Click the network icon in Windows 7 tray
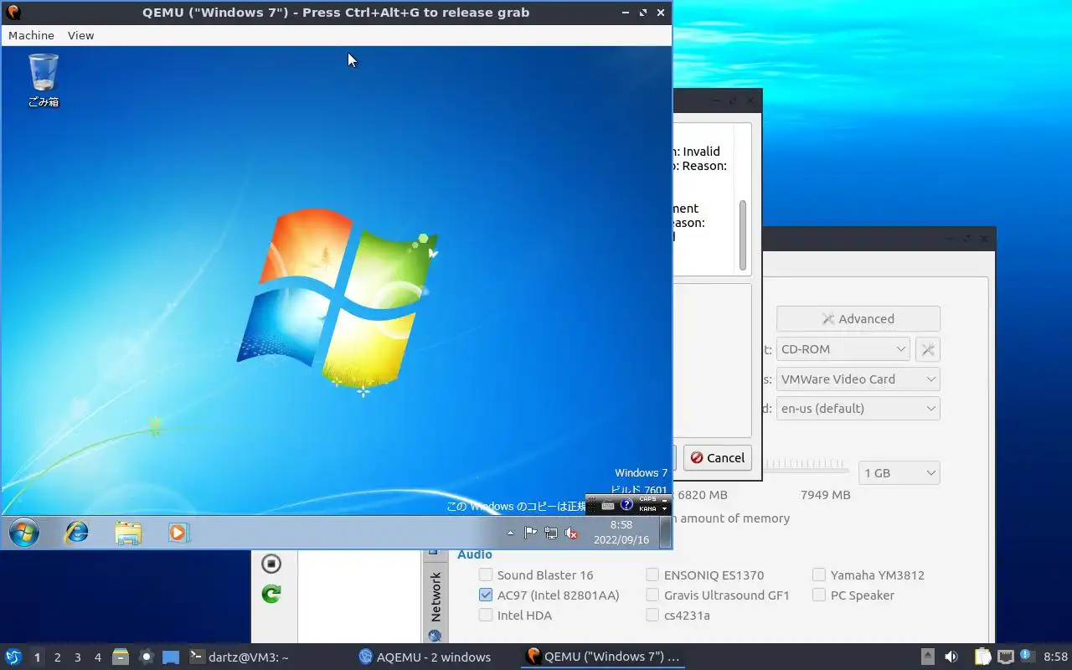Viewport: 1072px width, 670px height. pyautogui.click(x=551, y=533)
